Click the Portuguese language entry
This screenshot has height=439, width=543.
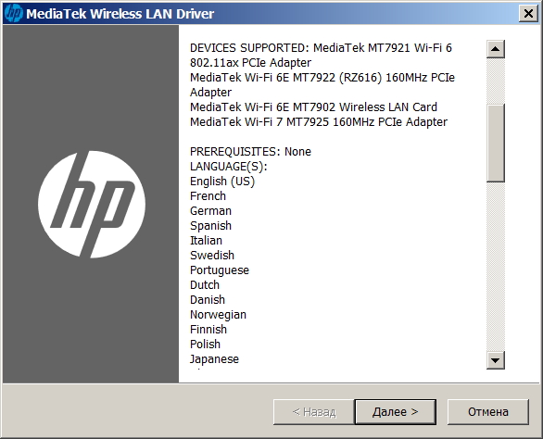coord(220,270)
